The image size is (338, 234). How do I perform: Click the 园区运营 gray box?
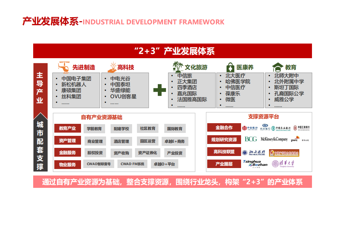[148, 141]
